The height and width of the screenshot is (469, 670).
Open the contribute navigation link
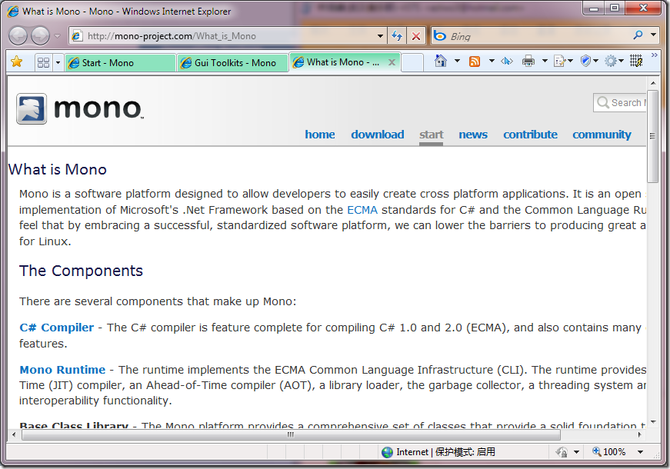pos(530,135)
